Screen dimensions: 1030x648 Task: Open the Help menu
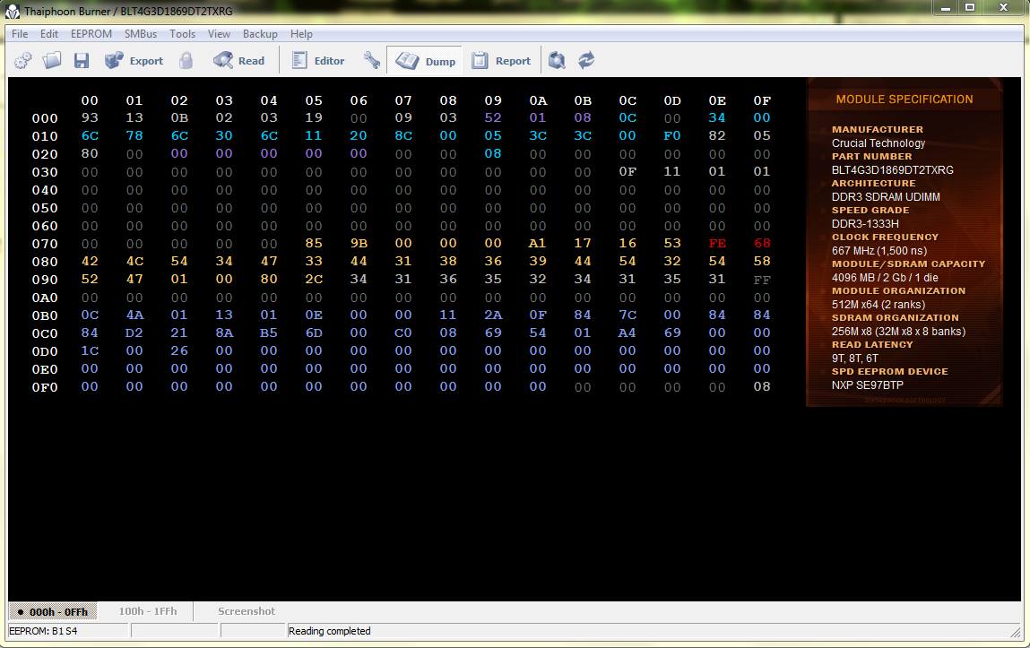pyautogui.click(x=301, y=33)
